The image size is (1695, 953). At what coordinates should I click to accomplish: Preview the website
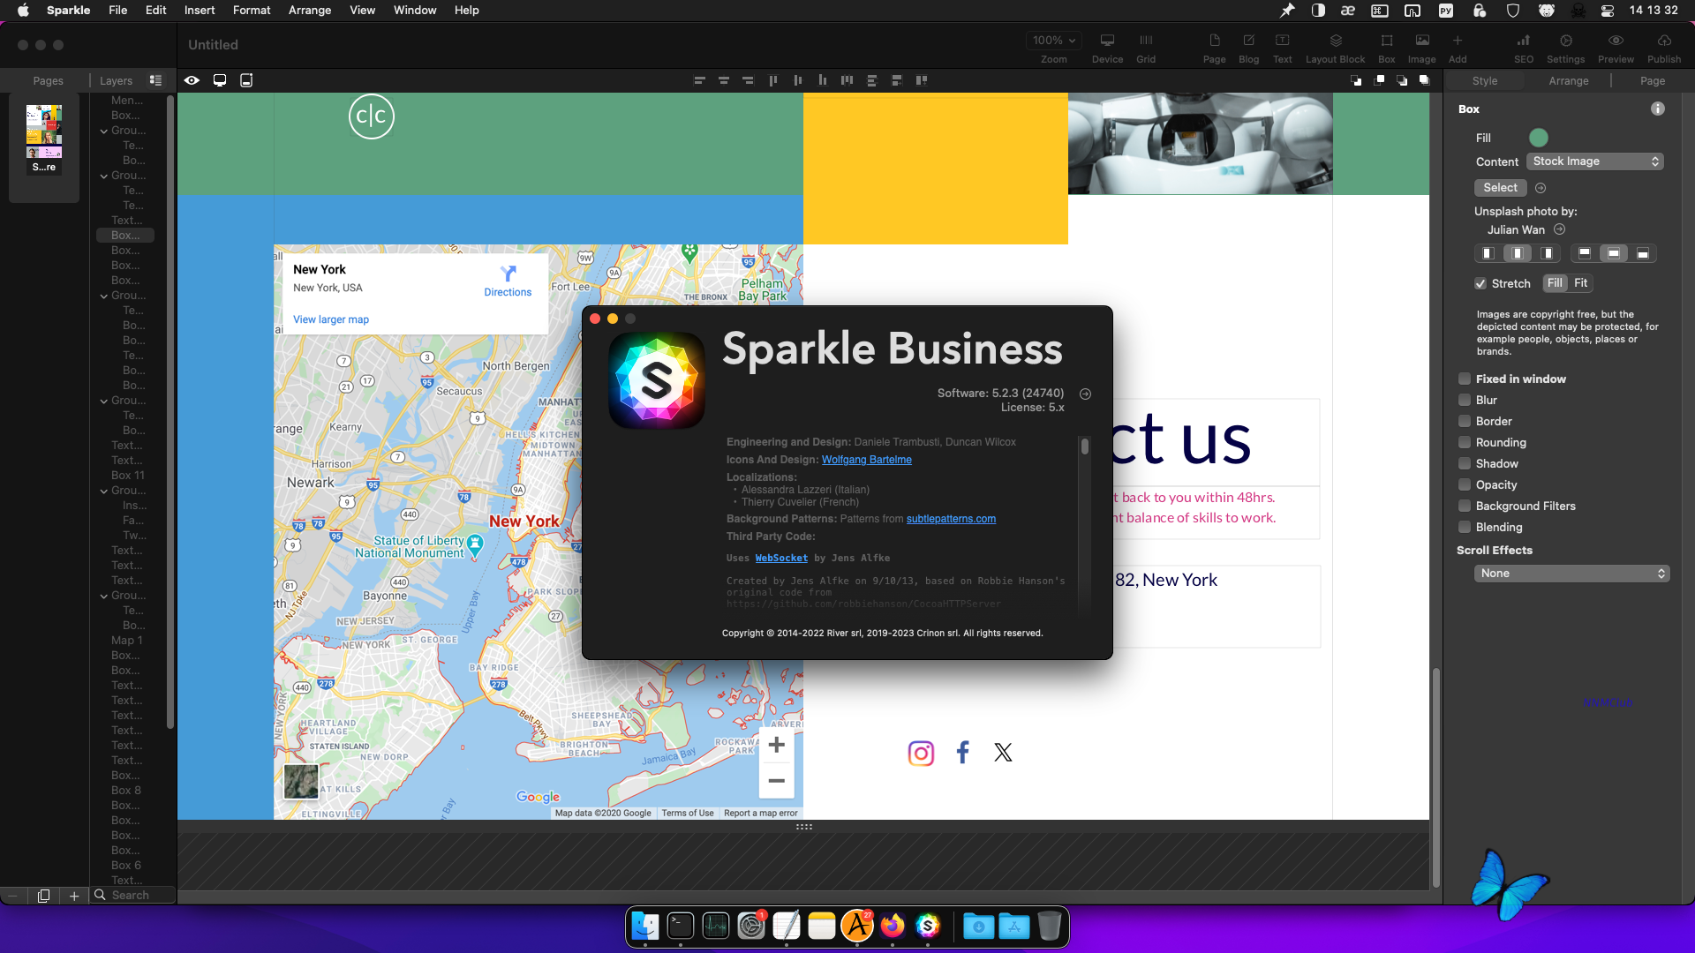[x=1616, y=48]
